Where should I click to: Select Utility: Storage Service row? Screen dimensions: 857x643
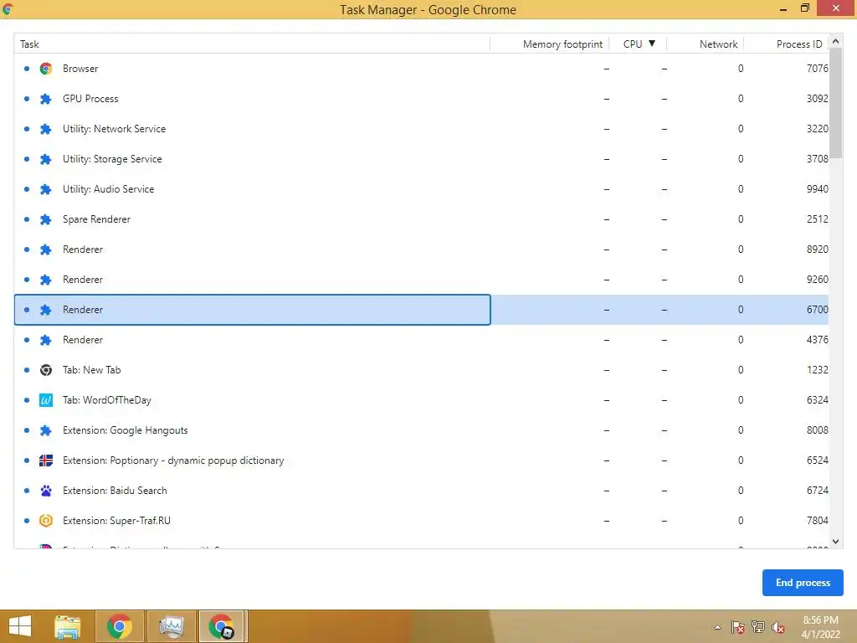pos(422,159)
